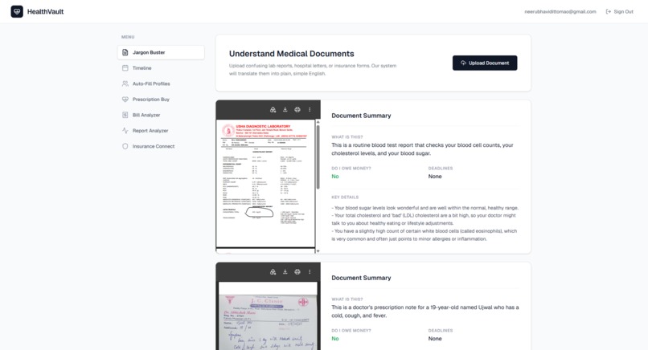
Task: Click the Jargon Buster document icon
Action: coord(125,52)
